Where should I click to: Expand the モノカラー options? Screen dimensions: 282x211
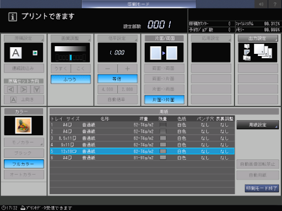24,142
